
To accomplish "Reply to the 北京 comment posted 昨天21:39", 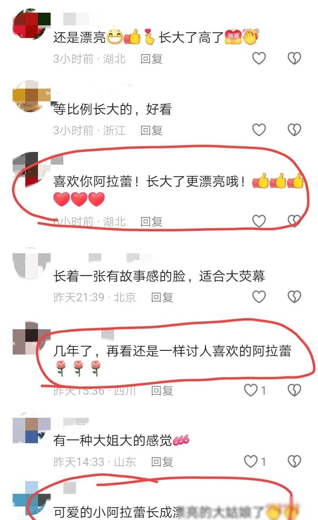I will point(162,297).
